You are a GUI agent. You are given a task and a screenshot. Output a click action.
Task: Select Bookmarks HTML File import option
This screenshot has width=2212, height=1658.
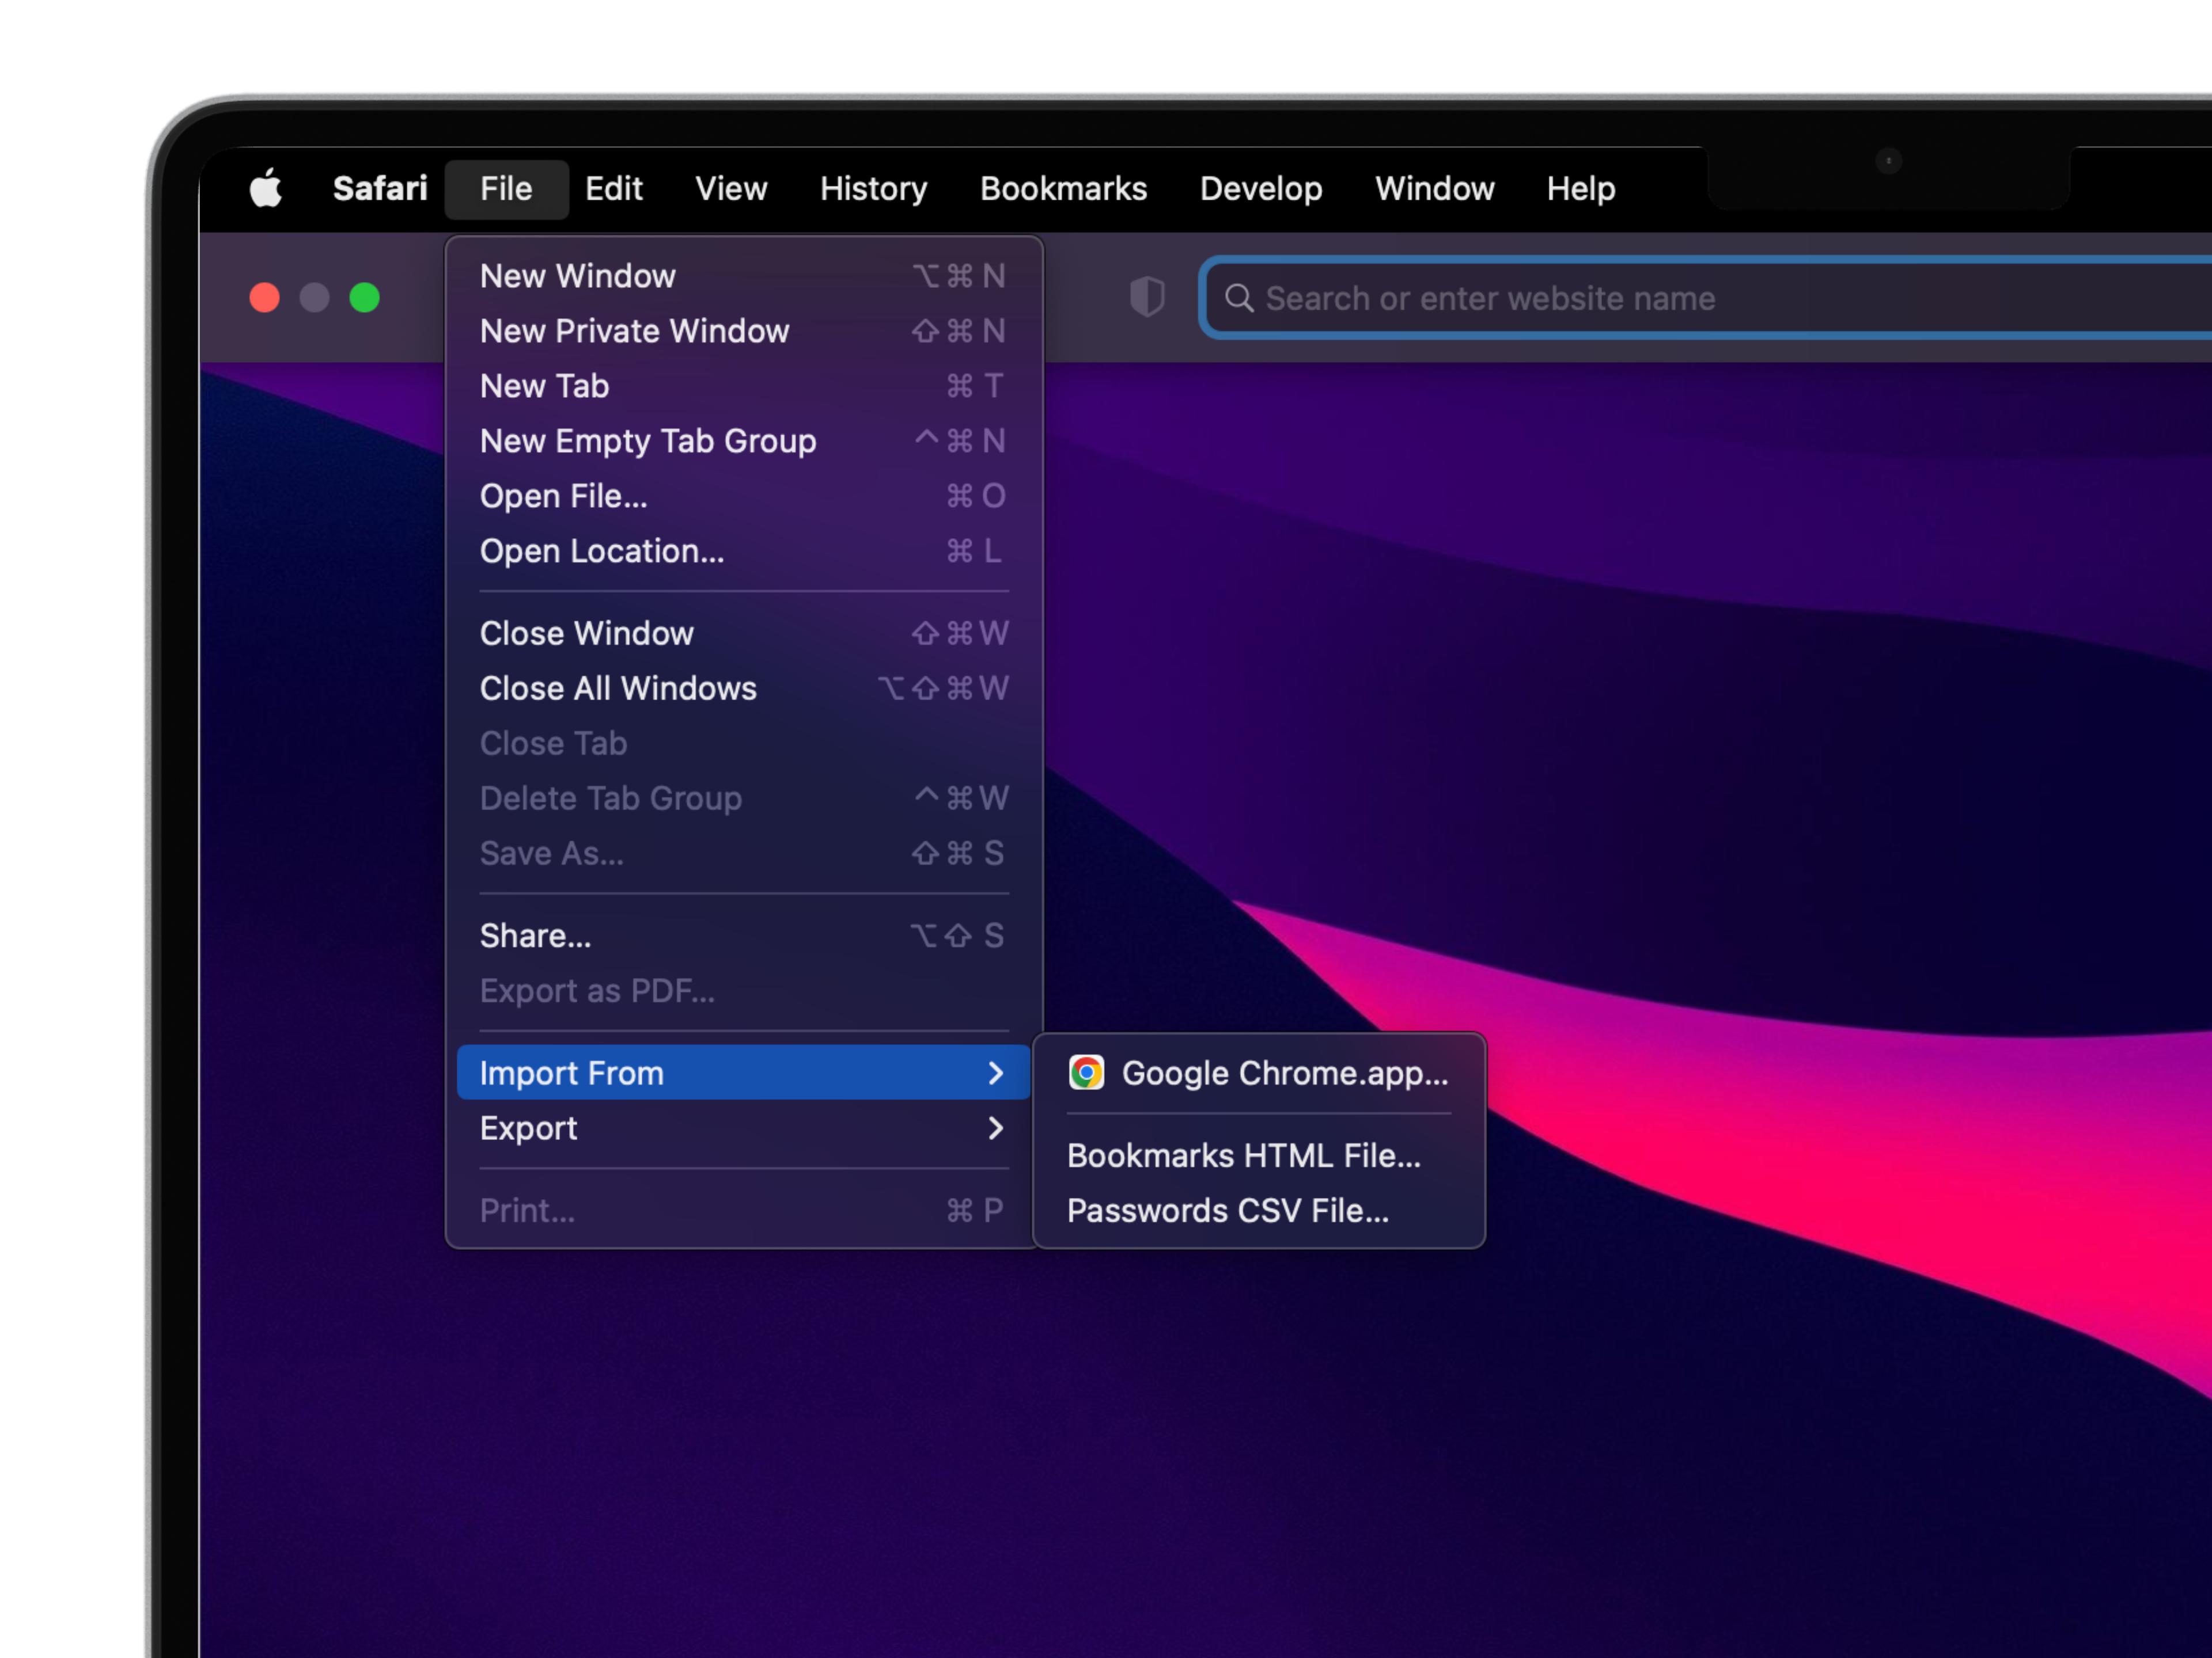point(1243,1155)
